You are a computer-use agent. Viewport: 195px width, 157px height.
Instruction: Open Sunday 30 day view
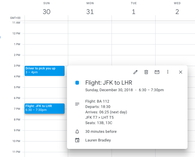click(x=47, y=12)
